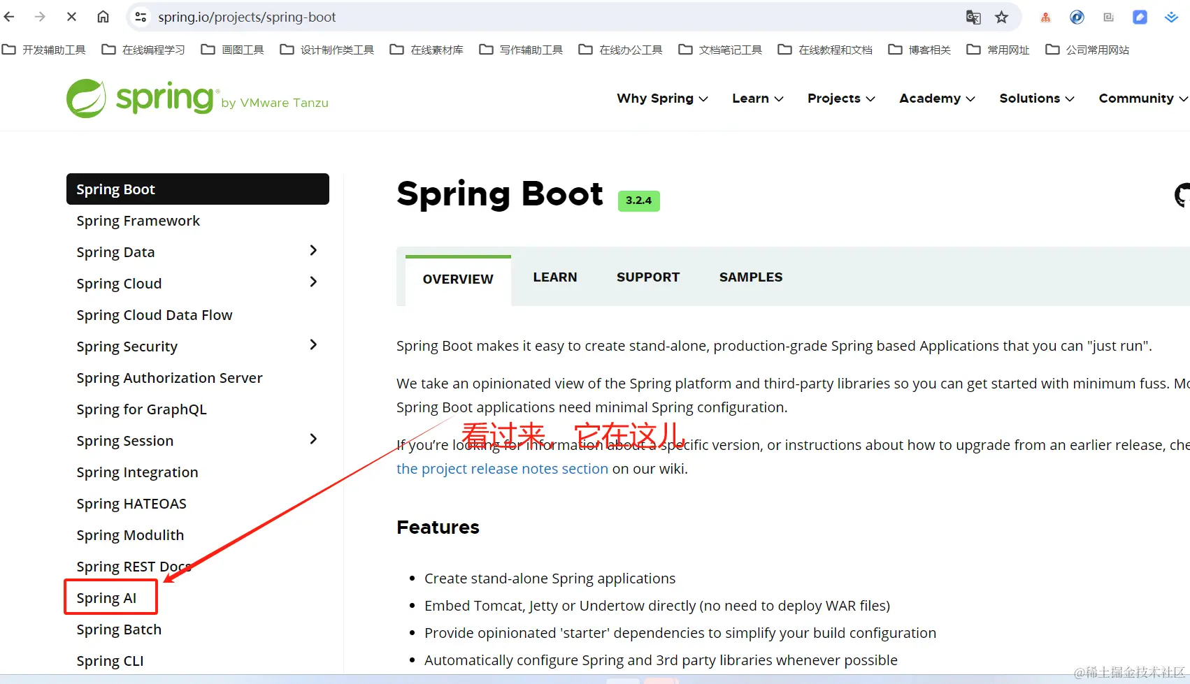Screen dimensions: 1190x684
Task: View site information icon in address bar
Action: (141, 17)
